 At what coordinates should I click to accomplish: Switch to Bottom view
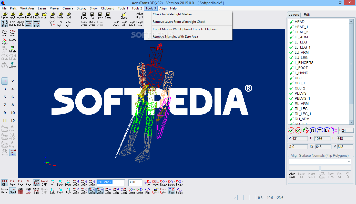coord(68,183)
